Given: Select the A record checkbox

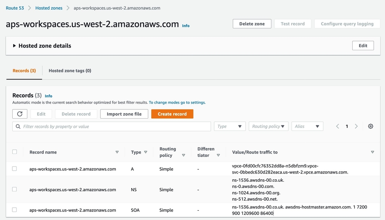Looking at the screenshot, I should tap(15, 169).
